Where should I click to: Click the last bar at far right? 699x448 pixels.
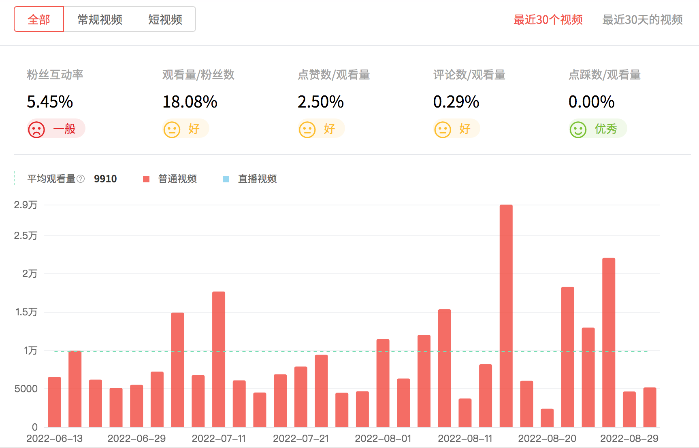(650, 407)
